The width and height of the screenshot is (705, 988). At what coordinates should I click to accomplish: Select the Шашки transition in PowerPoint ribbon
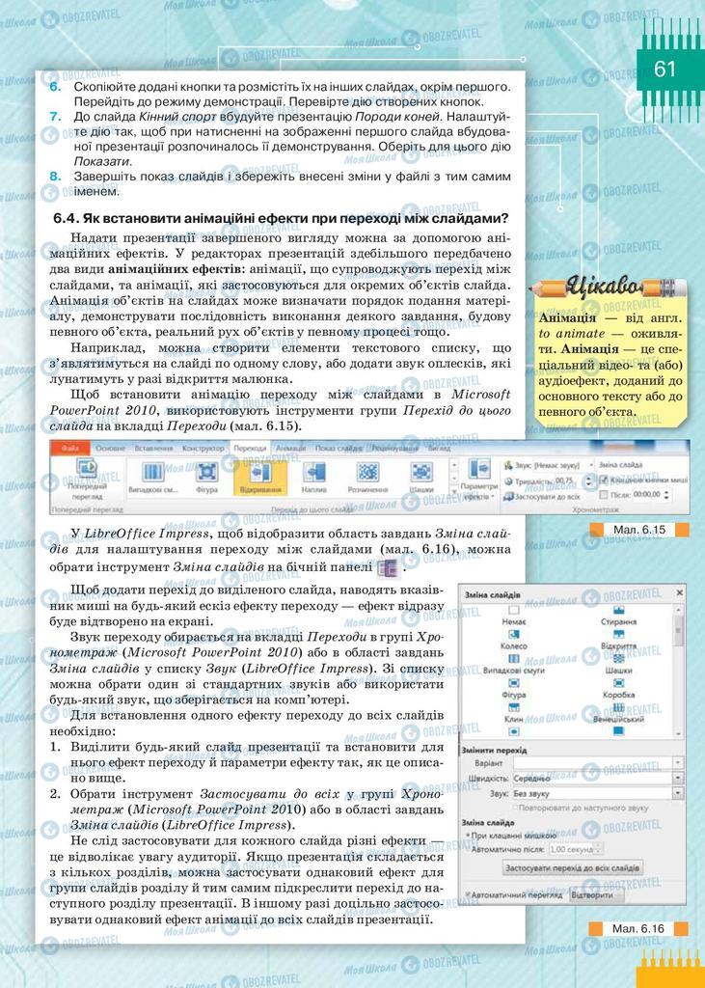[420, 477]
